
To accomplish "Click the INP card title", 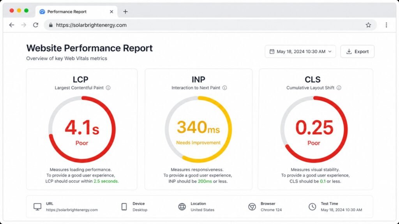I will point(198,79).
